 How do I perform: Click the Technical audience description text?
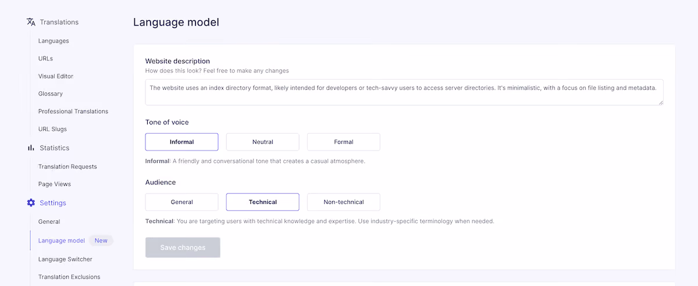pos(320,221)
